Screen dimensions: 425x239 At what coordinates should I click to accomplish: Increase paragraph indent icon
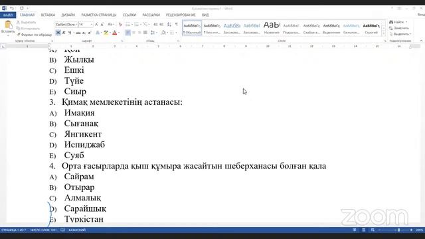pyautogui.click(x=161, y=25)
